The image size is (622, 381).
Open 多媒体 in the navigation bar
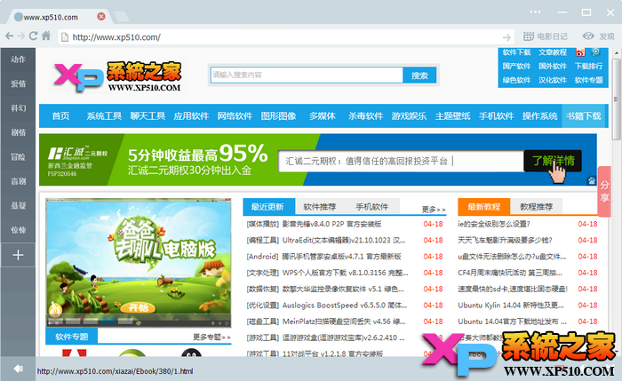point(322,115)
